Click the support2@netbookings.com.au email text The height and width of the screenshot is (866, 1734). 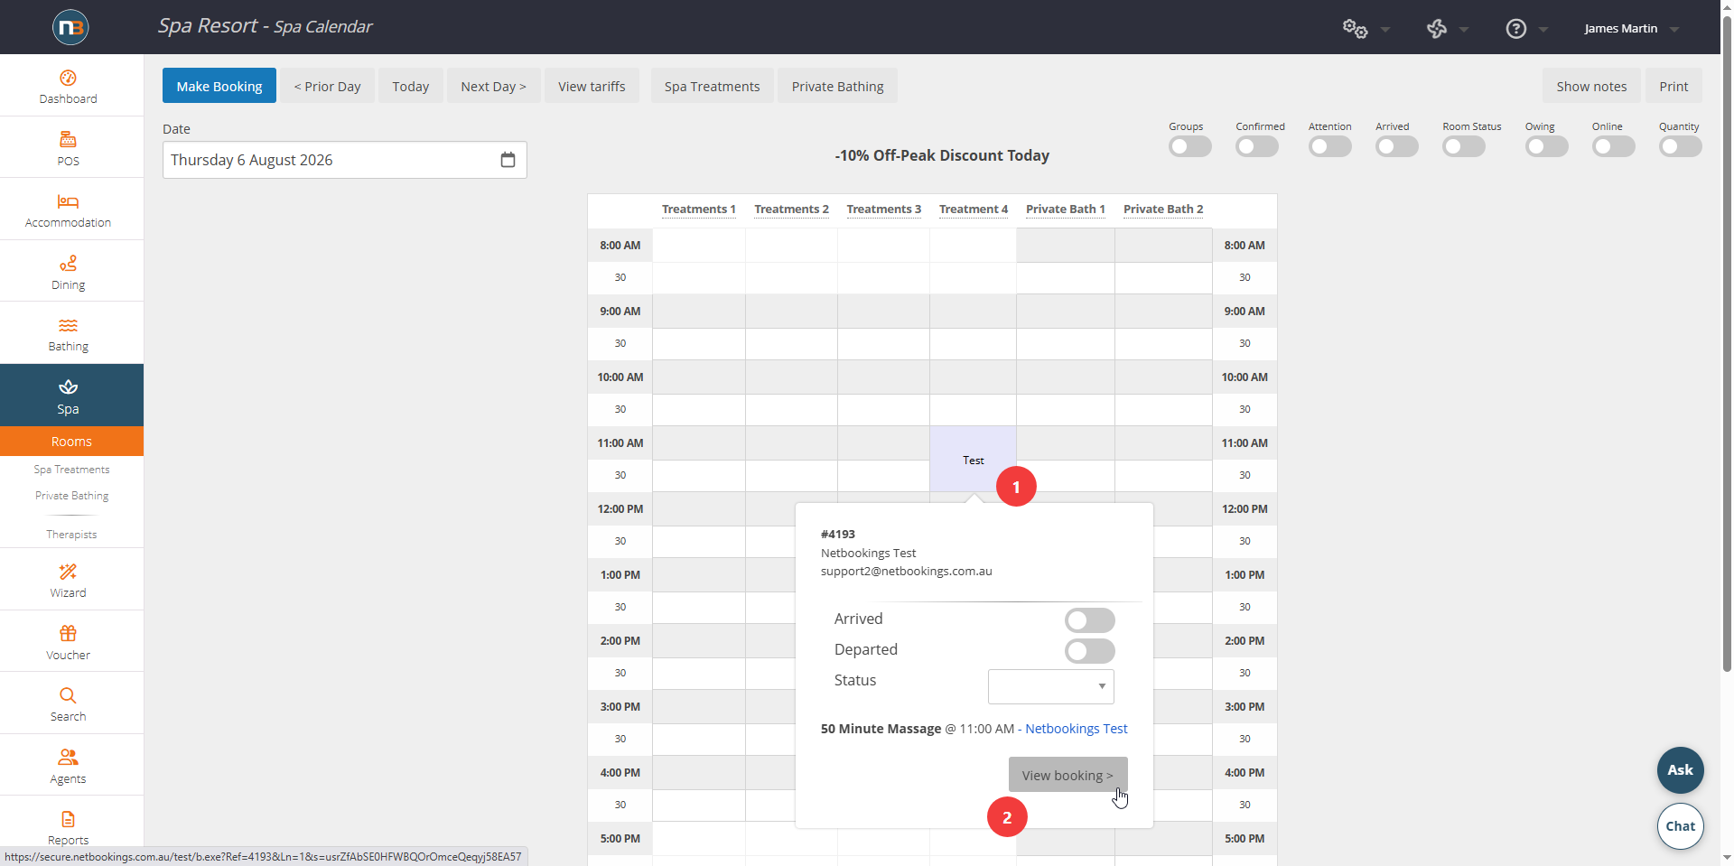pyautogui.click(x=907, y=572)
